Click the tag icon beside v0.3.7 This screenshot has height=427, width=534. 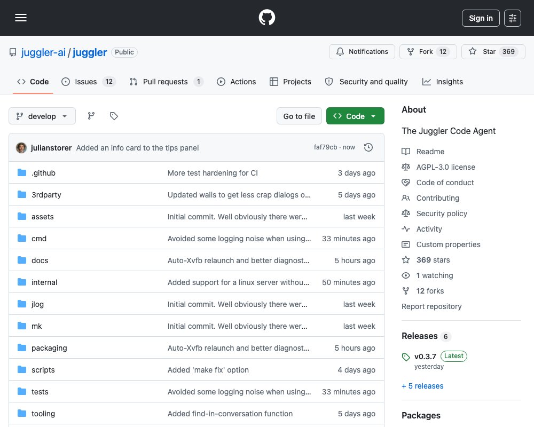406,357
